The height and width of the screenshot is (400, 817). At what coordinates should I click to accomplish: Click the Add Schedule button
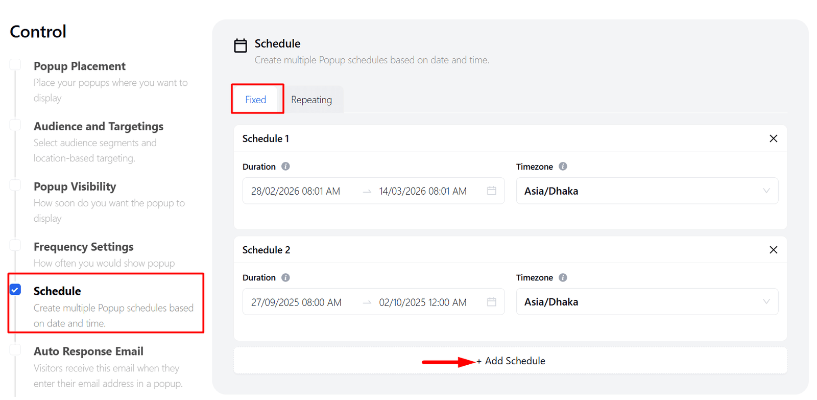pos(511,361)
